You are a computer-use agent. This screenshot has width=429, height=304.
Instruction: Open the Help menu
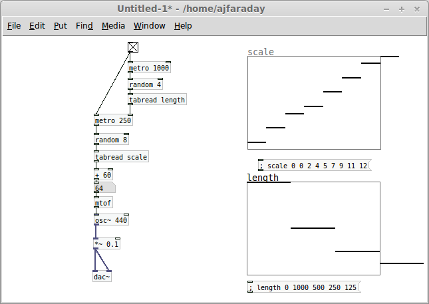[183, 26]
